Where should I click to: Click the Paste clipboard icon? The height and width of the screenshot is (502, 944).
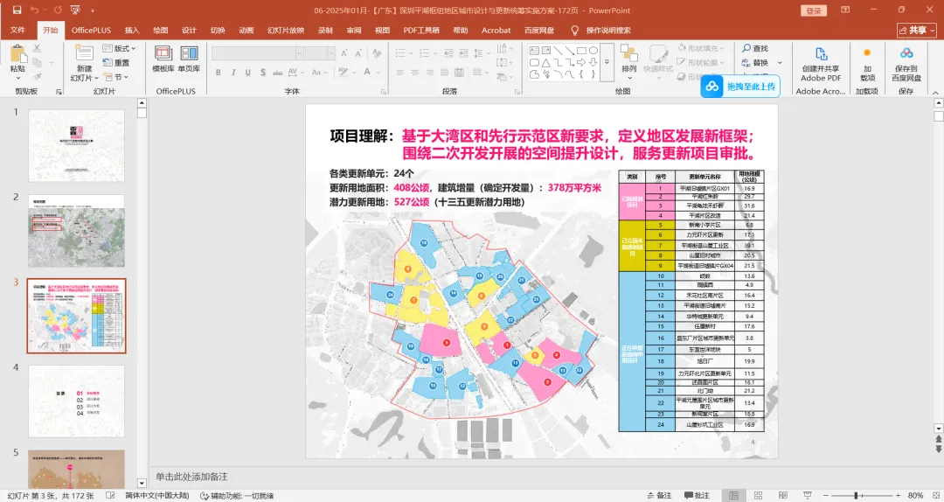click(17, 54)
